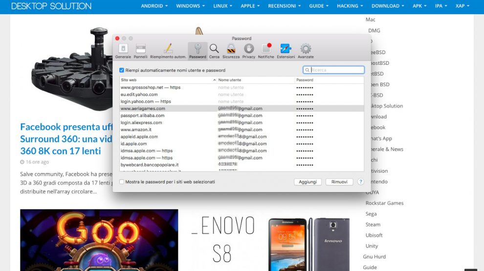The width and height of the screenshot is (484, 271).
Task: Open the Sicurezza padlock pane
Action: click(x=231, y=50)
